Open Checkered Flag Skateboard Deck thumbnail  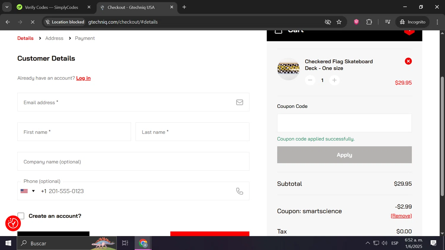(x=288, y=69)
